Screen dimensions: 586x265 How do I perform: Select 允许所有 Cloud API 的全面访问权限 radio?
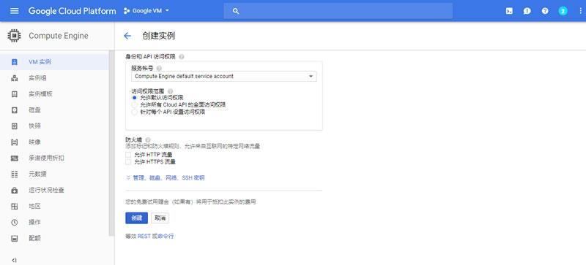tap(135, 105)
